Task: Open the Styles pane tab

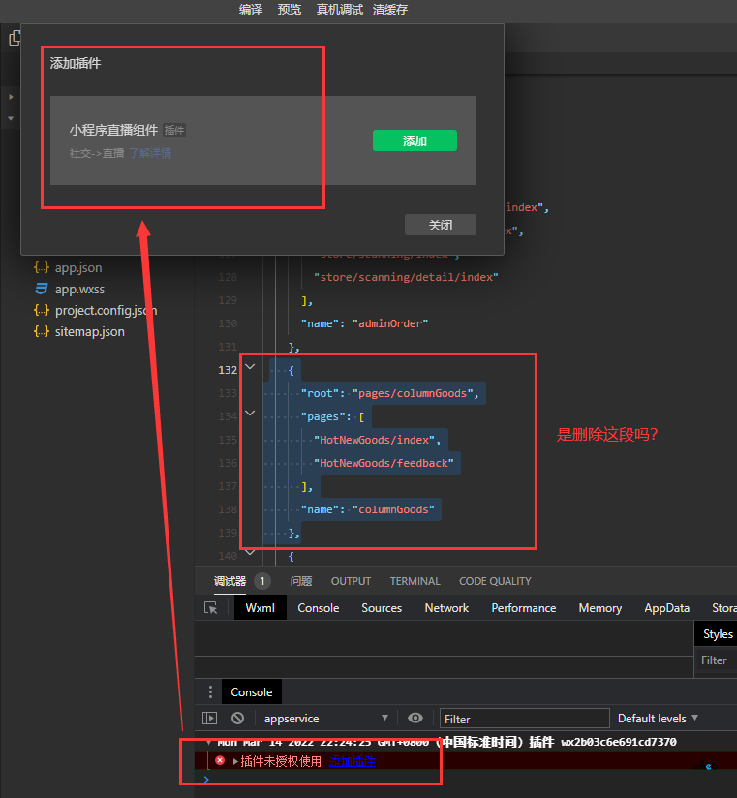Action: point(718,634)
